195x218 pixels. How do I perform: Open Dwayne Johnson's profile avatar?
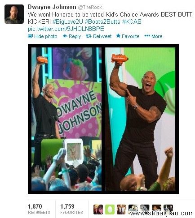pos(14,14)
